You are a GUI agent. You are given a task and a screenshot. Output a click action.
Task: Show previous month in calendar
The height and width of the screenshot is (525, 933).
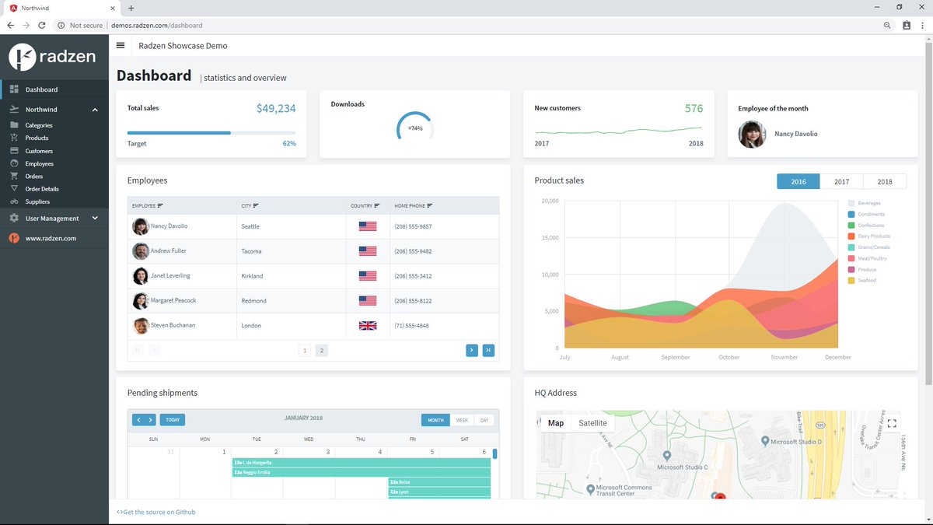pyautogui.click(x=138, y=420)
